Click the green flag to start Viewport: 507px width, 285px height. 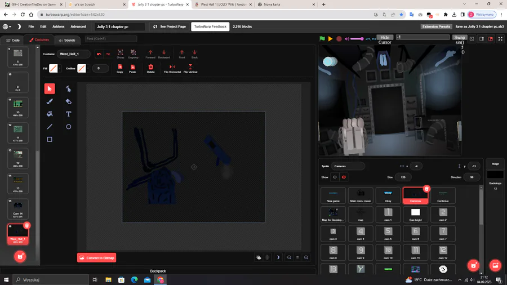(x=322, y=39)
